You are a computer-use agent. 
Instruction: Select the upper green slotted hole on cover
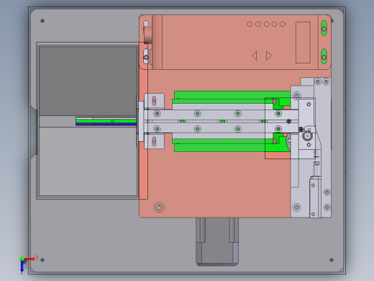[324, 28]
